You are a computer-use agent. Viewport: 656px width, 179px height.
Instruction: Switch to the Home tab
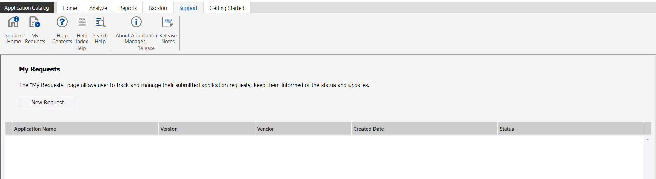coord(70,8)
